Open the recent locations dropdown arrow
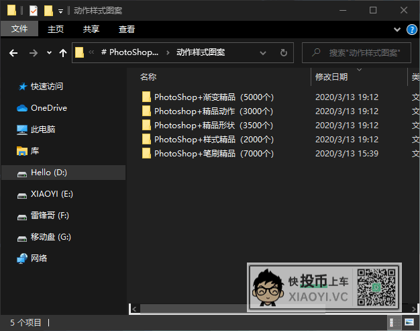The image size is (420, 331). click(49, 53)
